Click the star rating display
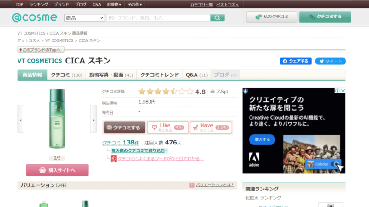 coord(166,91)
